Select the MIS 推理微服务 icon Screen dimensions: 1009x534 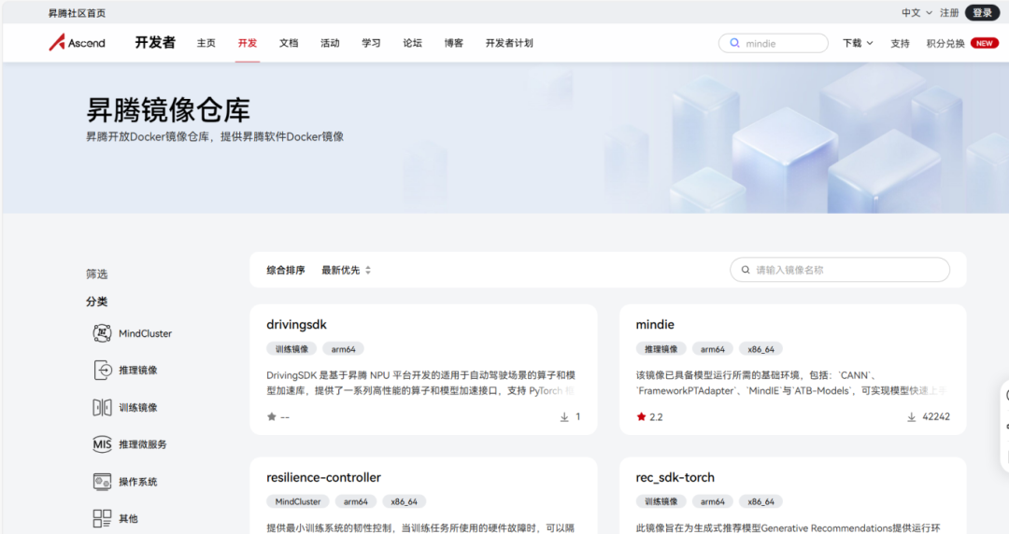coord(102,444)
